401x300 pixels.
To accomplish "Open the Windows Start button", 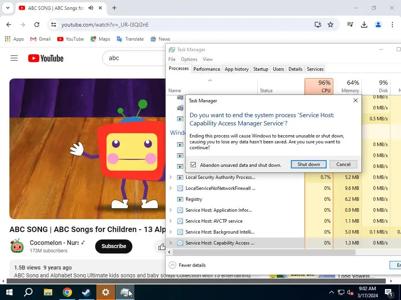I will (x=9, y=292).
